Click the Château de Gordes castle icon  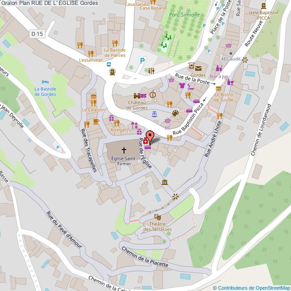click(137, 96)
